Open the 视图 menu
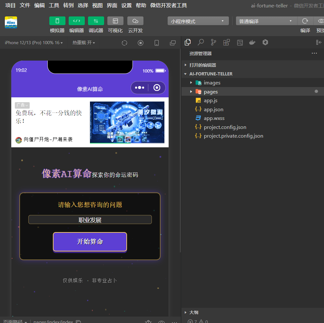The height and width of the screenshot is (323, 324). pyautogui.click(x=97, y=5)
